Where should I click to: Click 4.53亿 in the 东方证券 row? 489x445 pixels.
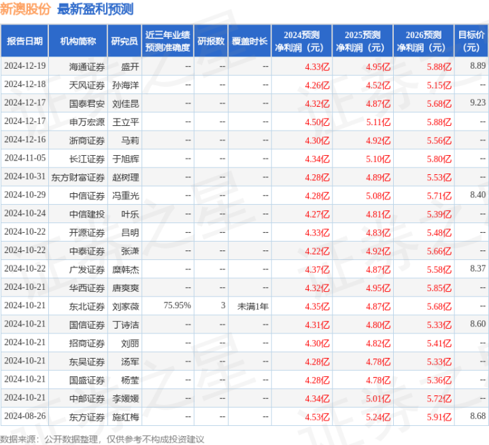point(317,417)
